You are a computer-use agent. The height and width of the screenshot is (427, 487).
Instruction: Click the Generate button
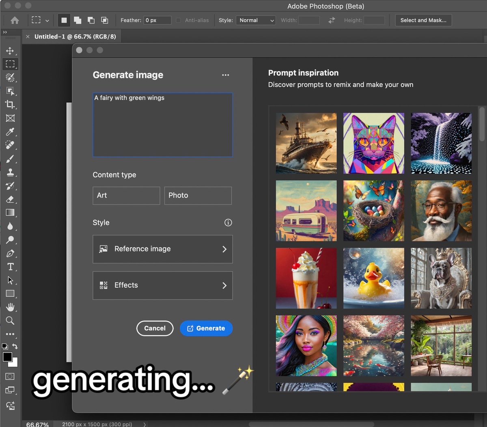click(206, 328)
